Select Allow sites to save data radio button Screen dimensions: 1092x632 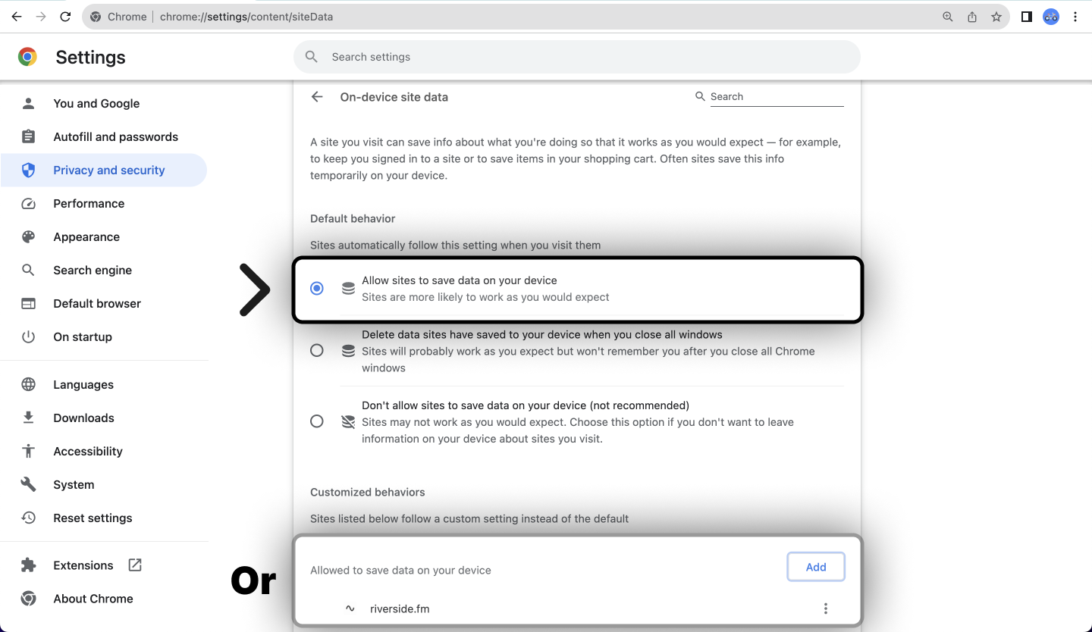tap(317, 289)
